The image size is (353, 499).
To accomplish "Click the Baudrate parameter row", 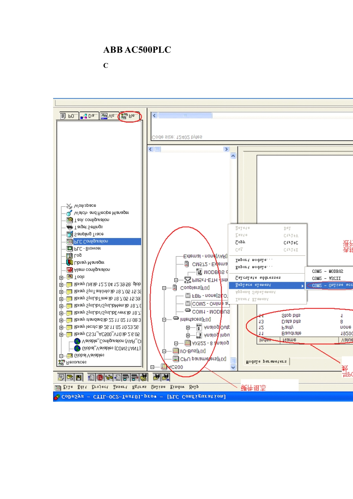I will [306, 333].
